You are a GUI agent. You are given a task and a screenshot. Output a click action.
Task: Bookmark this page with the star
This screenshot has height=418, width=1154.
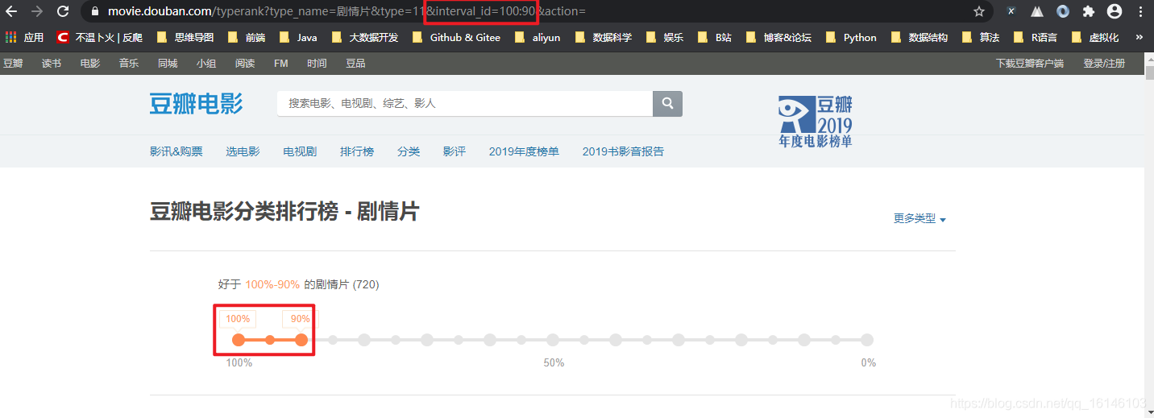pyautogui.click(x=979, y=11)
